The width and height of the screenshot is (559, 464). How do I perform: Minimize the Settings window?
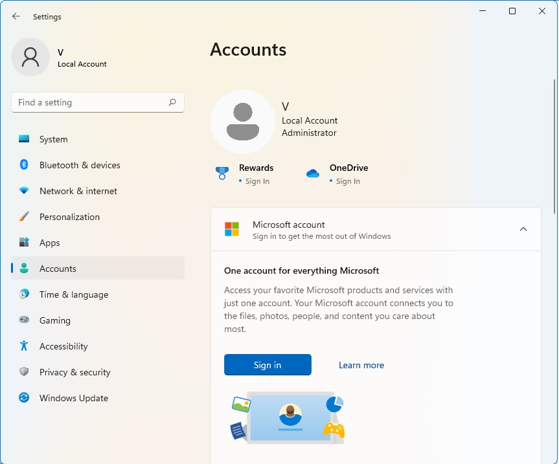coord(483,11)
